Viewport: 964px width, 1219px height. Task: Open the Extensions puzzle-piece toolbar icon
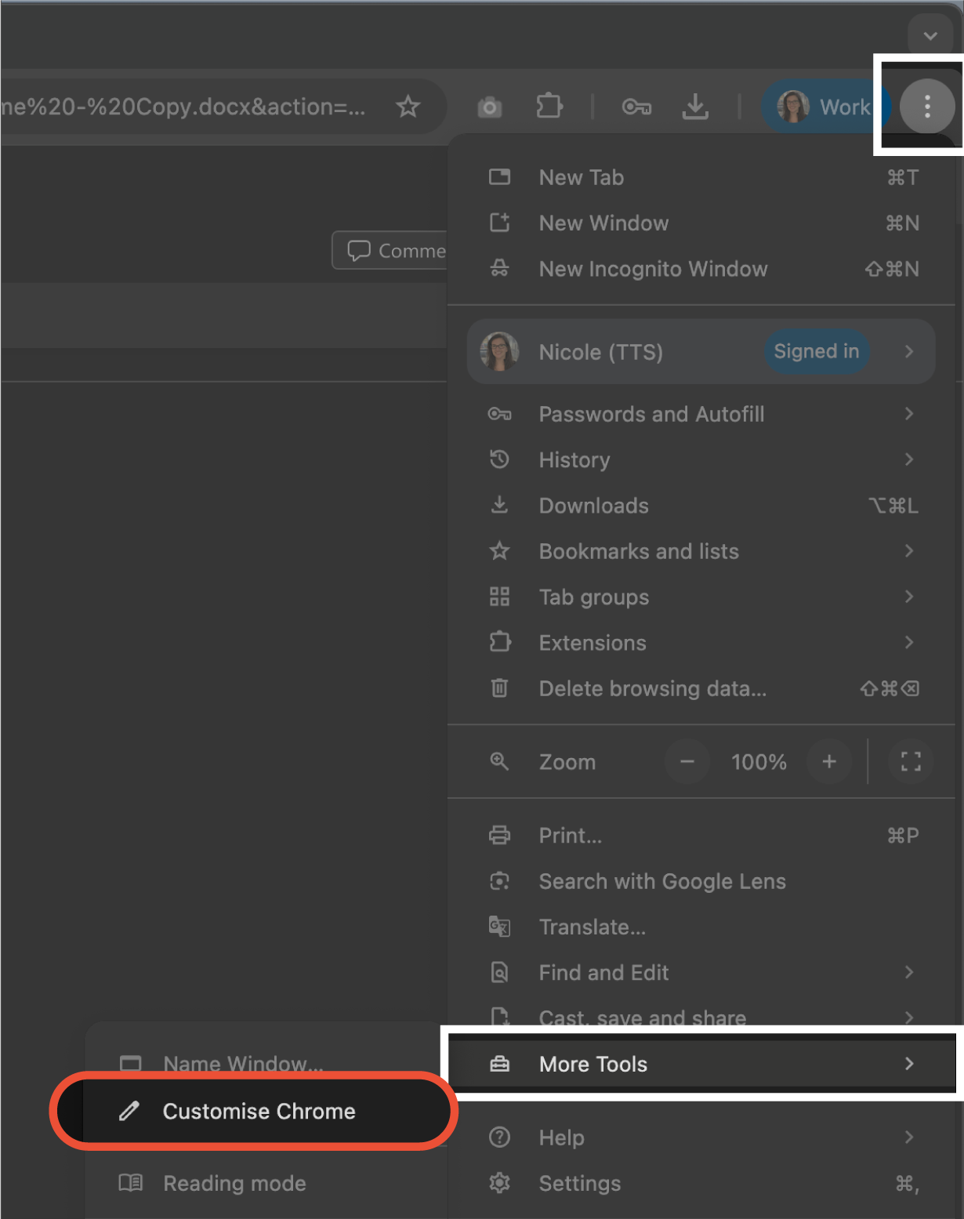tap(549, 106)
